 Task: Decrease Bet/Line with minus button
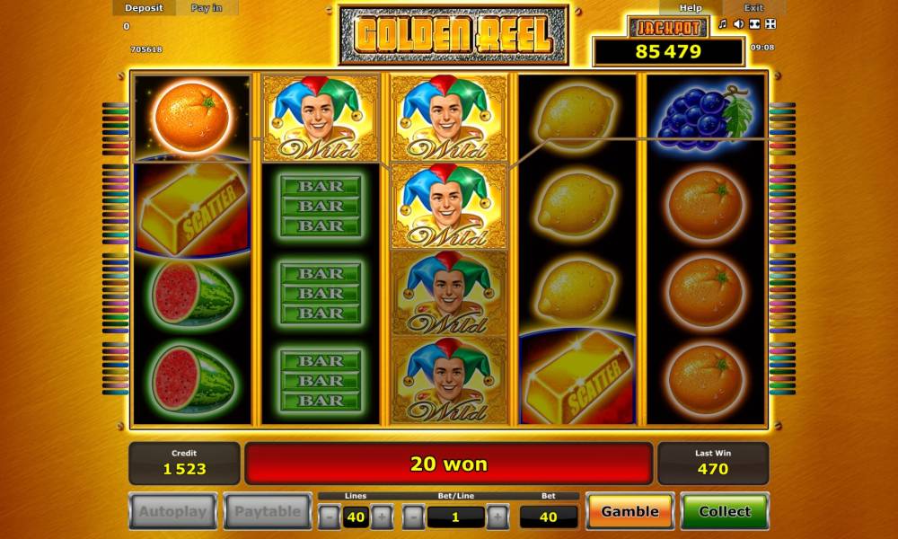point(413,517)
